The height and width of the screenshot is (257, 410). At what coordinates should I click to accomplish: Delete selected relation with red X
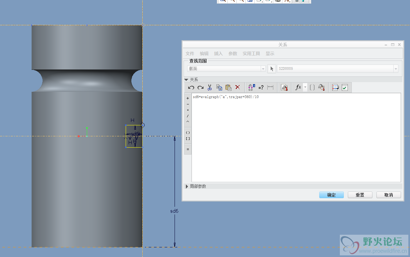237,87
